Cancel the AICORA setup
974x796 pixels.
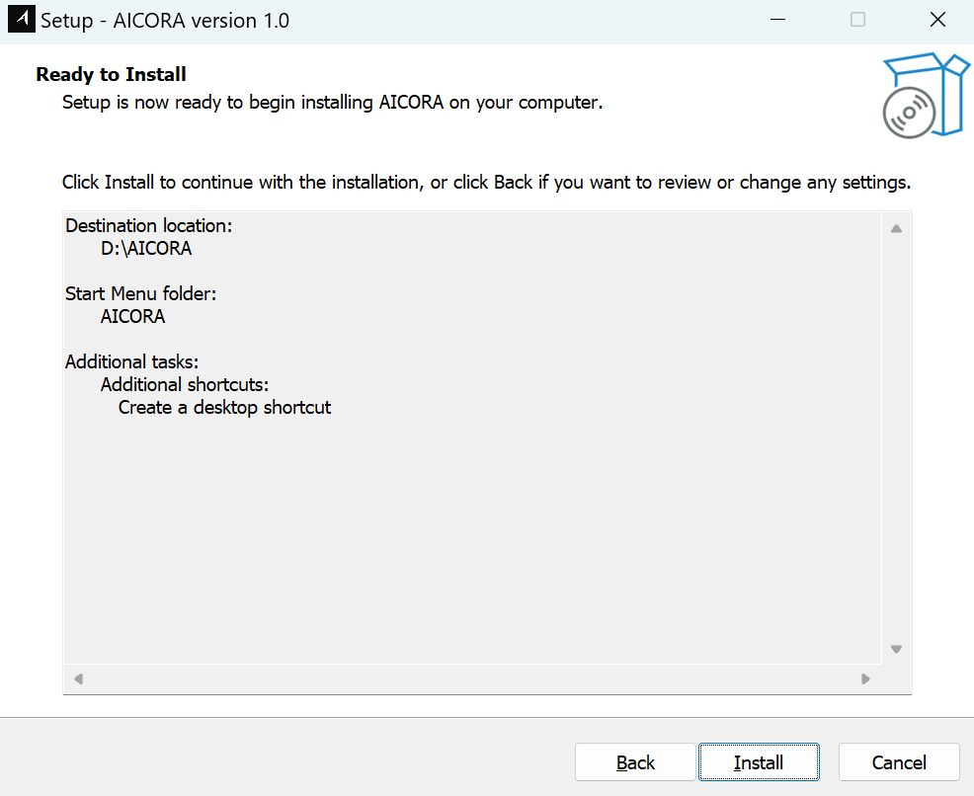pos(899,762)
